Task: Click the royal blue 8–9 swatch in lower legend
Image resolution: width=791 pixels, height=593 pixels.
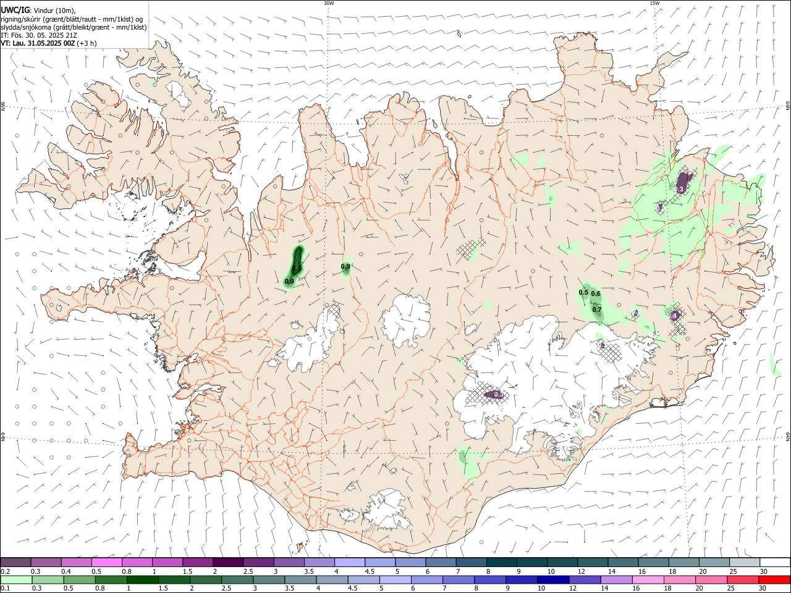Action: 489,580
